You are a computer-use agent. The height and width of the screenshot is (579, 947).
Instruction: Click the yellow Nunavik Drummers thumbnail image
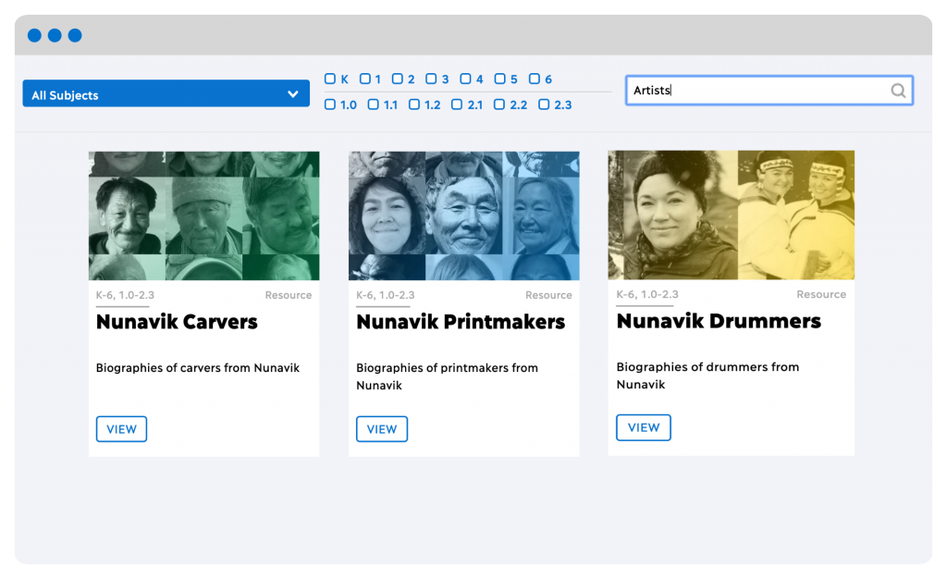point(731,215)
